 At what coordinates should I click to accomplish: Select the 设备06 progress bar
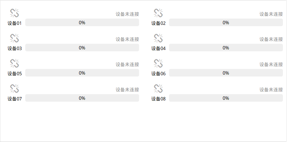coord(226,73)
